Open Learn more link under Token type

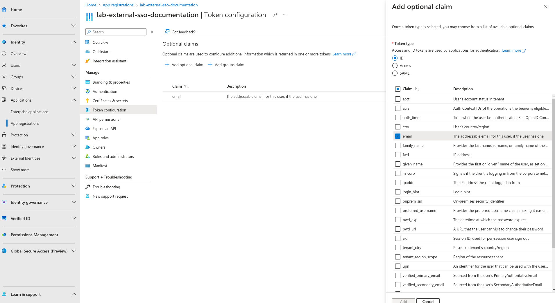[x=514, y=50]
